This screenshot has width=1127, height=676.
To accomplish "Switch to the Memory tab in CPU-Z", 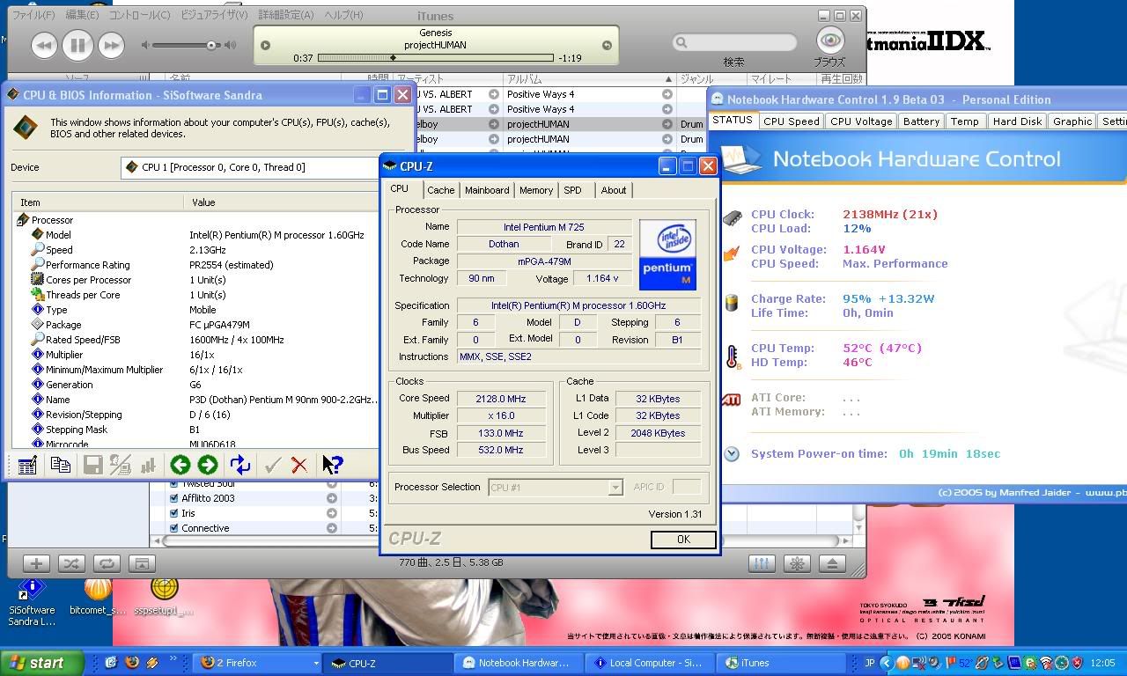I will (535, 190).
